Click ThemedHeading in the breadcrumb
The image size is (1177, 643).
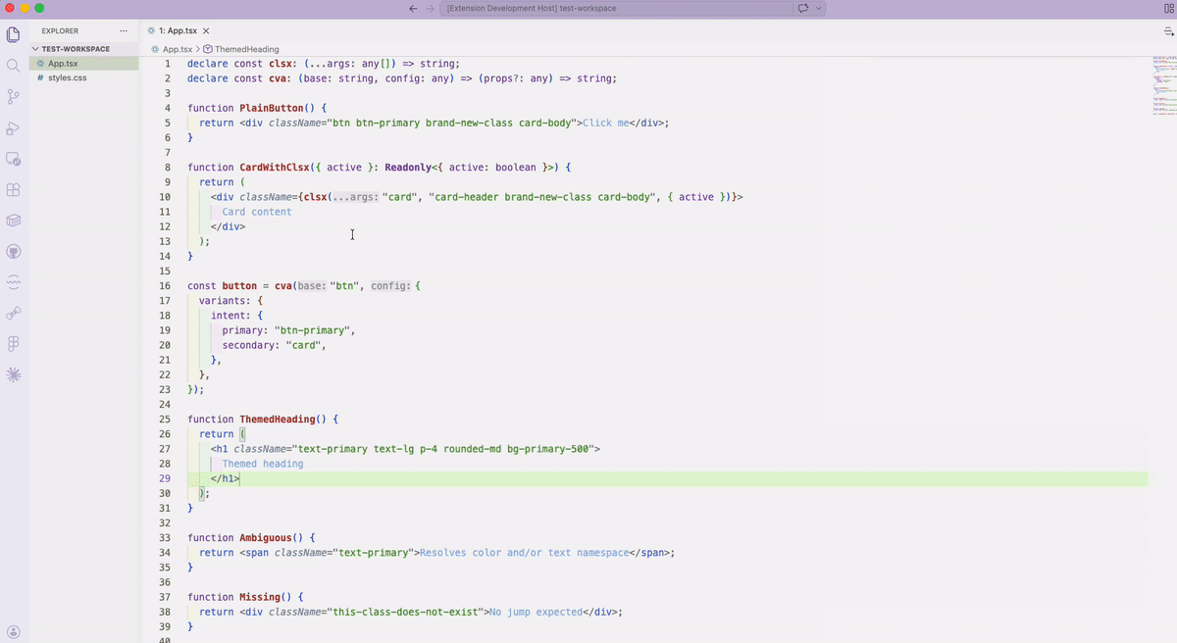click(246, 49)
